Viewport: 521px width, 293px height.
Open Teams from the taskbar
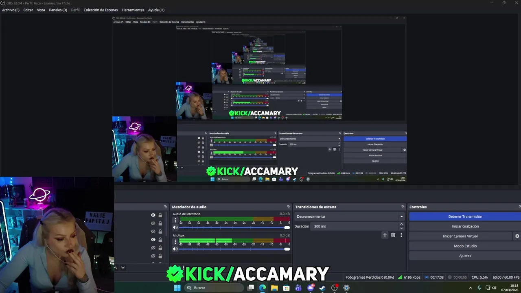(298, 288)
